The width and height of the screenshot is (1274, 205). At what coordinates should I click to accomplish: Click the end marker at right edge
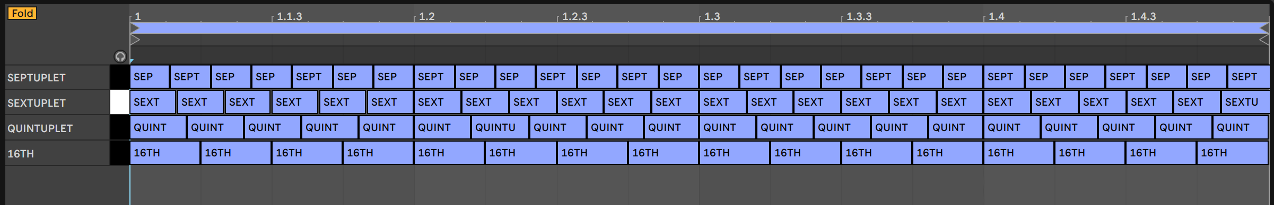(x=1264, y=40)
